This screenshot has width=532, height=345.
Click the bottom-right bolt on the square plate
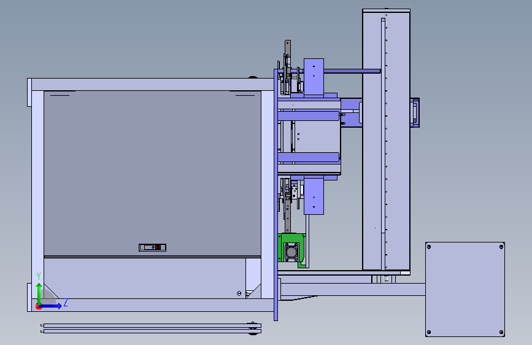[x=501, y=332]
